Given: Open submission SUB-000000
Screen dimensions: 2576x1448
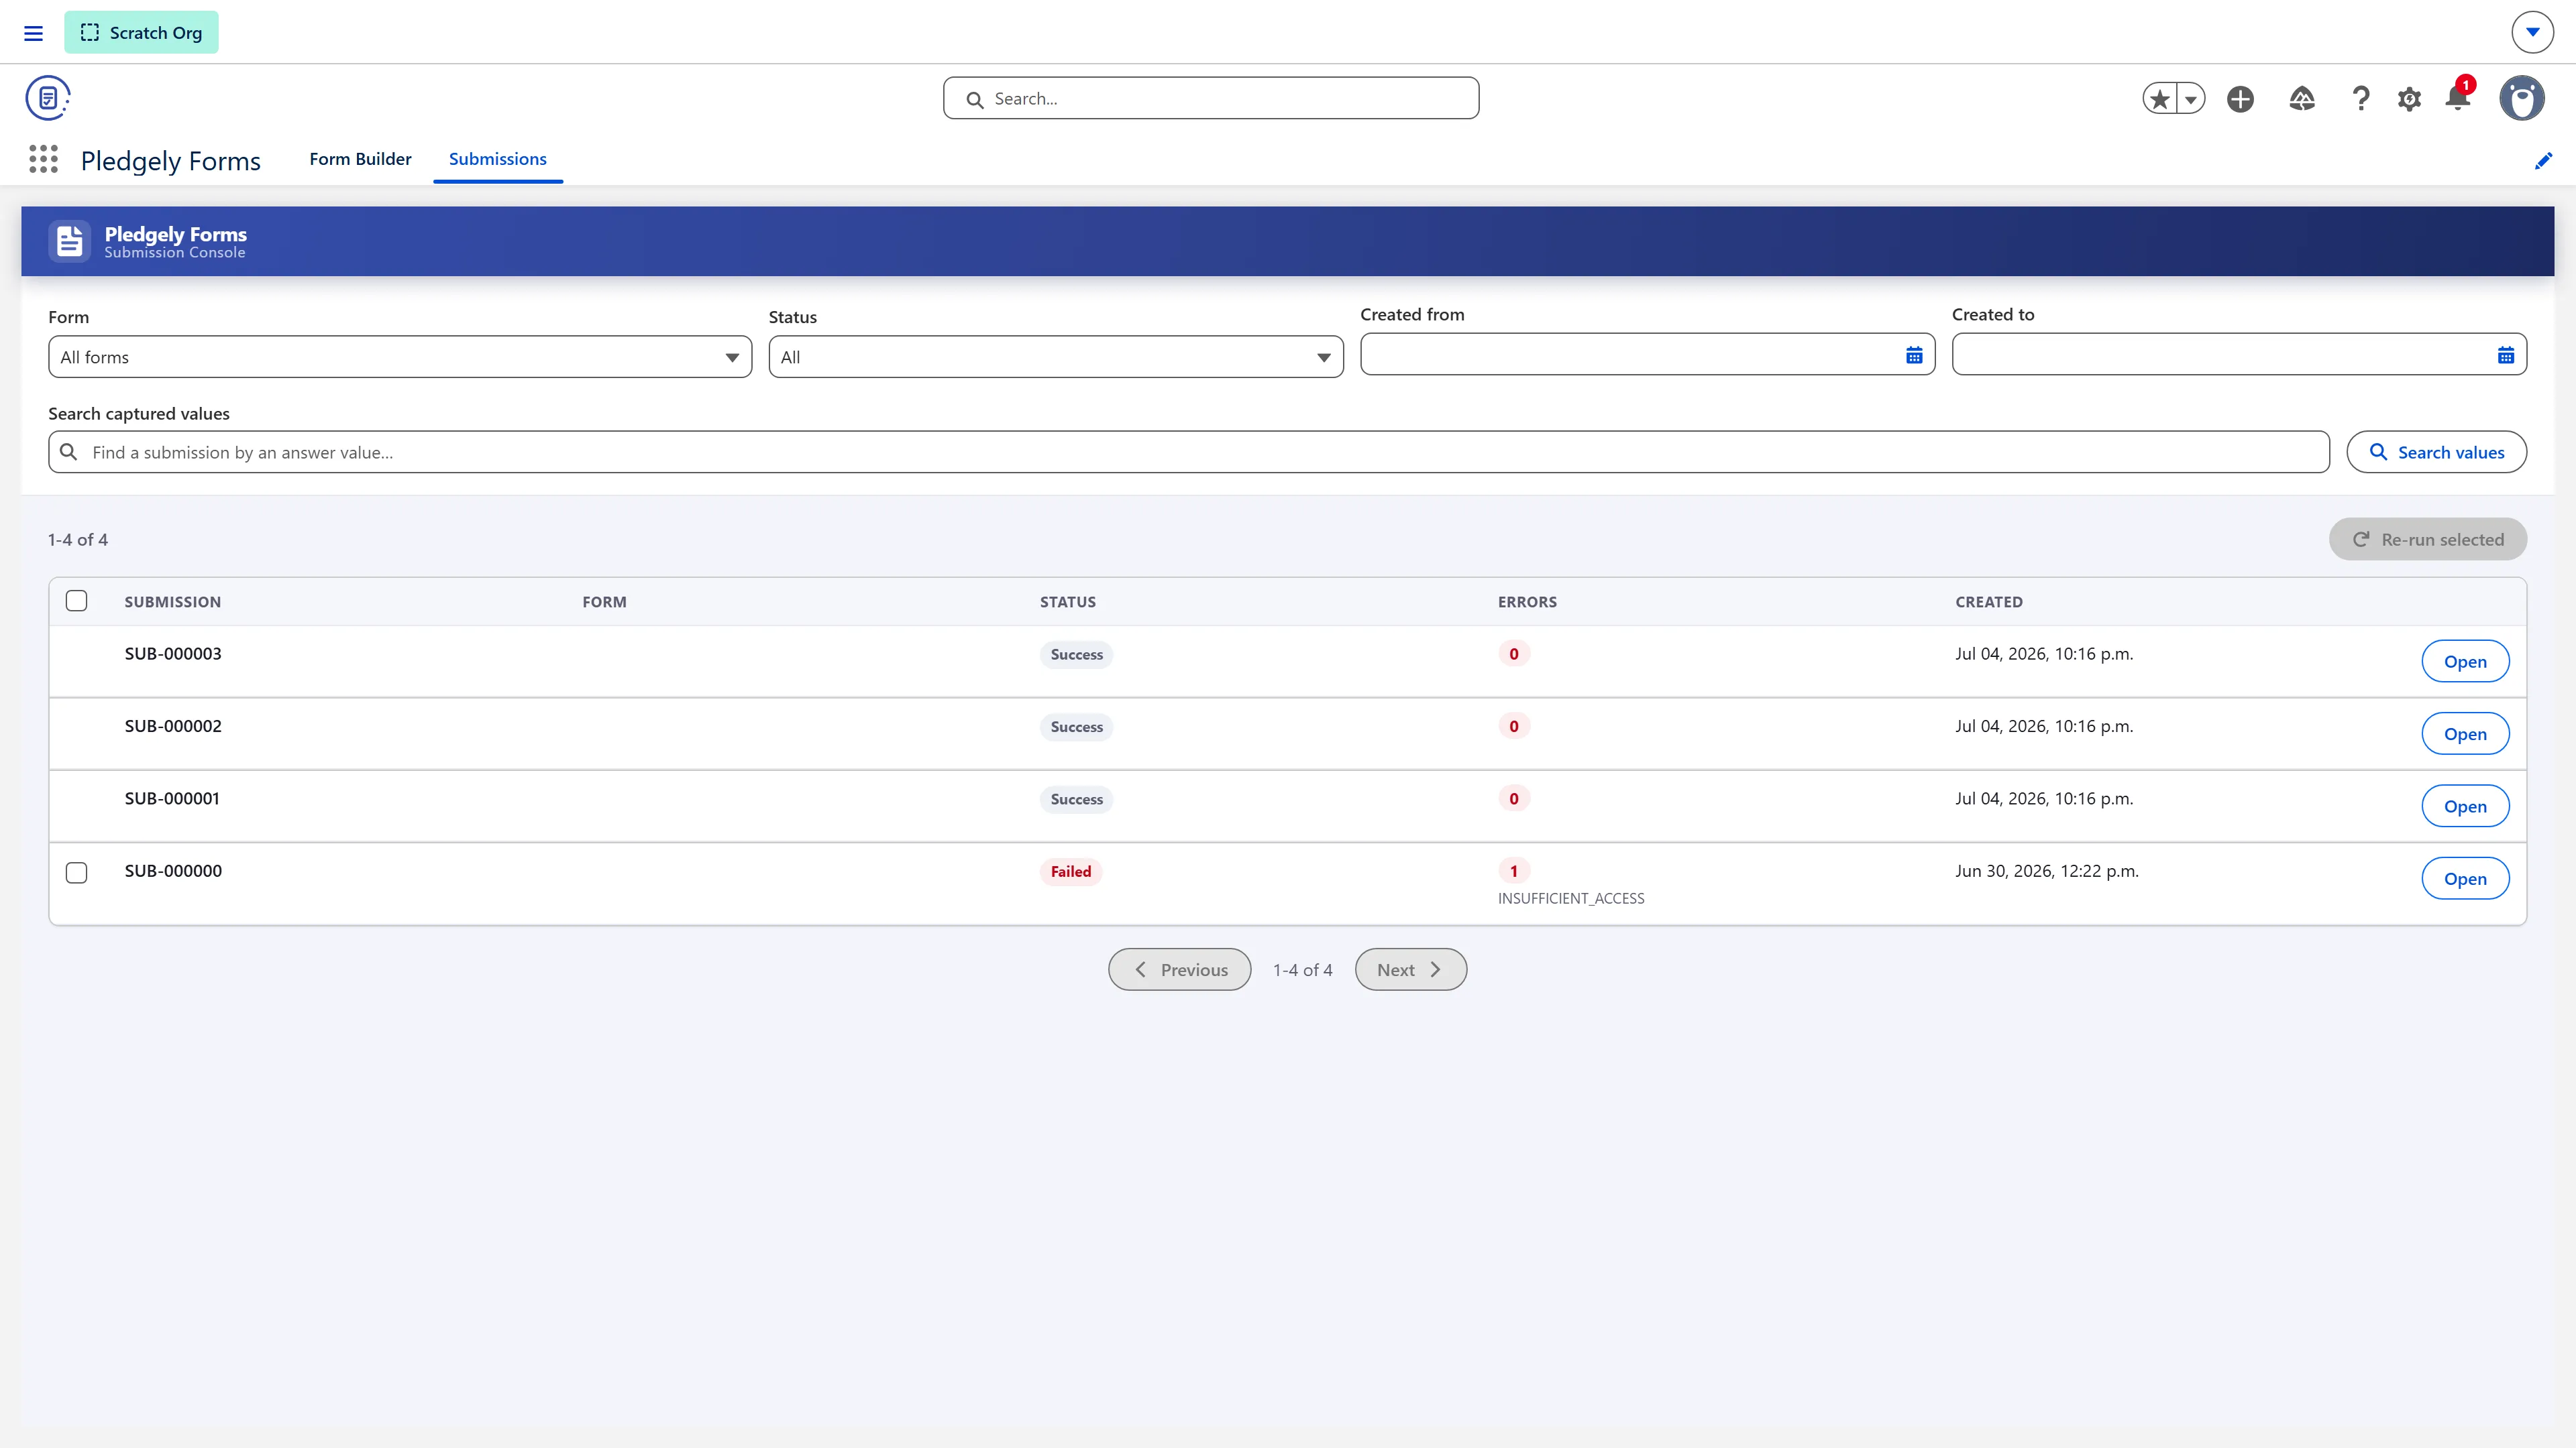Looking at the screenshot, I should tap(2465, 878).
